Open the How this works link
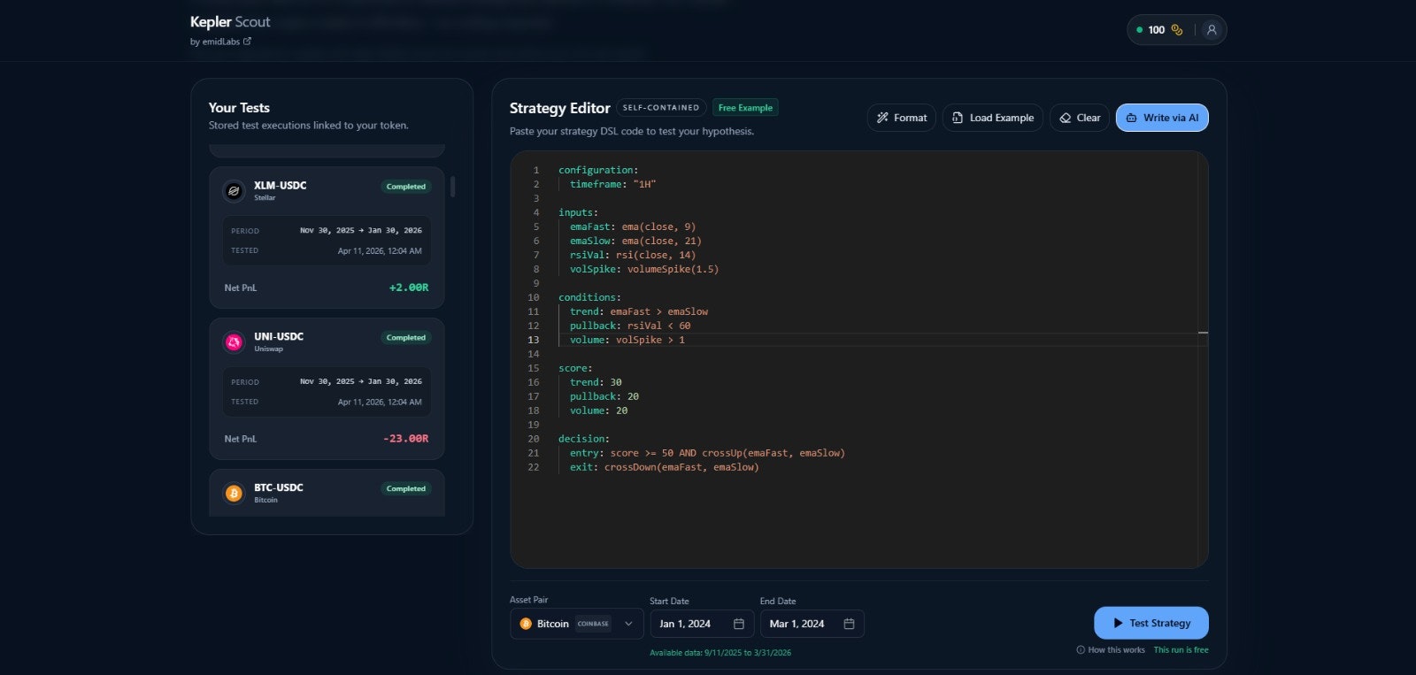The width and height of the screenshot is (1416, 675). (x=1111, y=650)
